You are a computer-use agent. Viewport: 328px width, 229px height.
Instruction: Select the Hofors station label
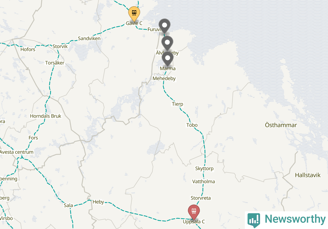pyautogui.click(x=28, y=49)
